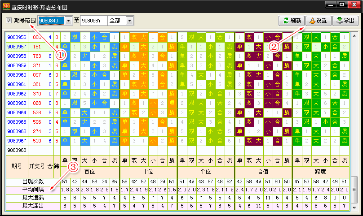
Task: Select period row 9080960
Action: 17,75
